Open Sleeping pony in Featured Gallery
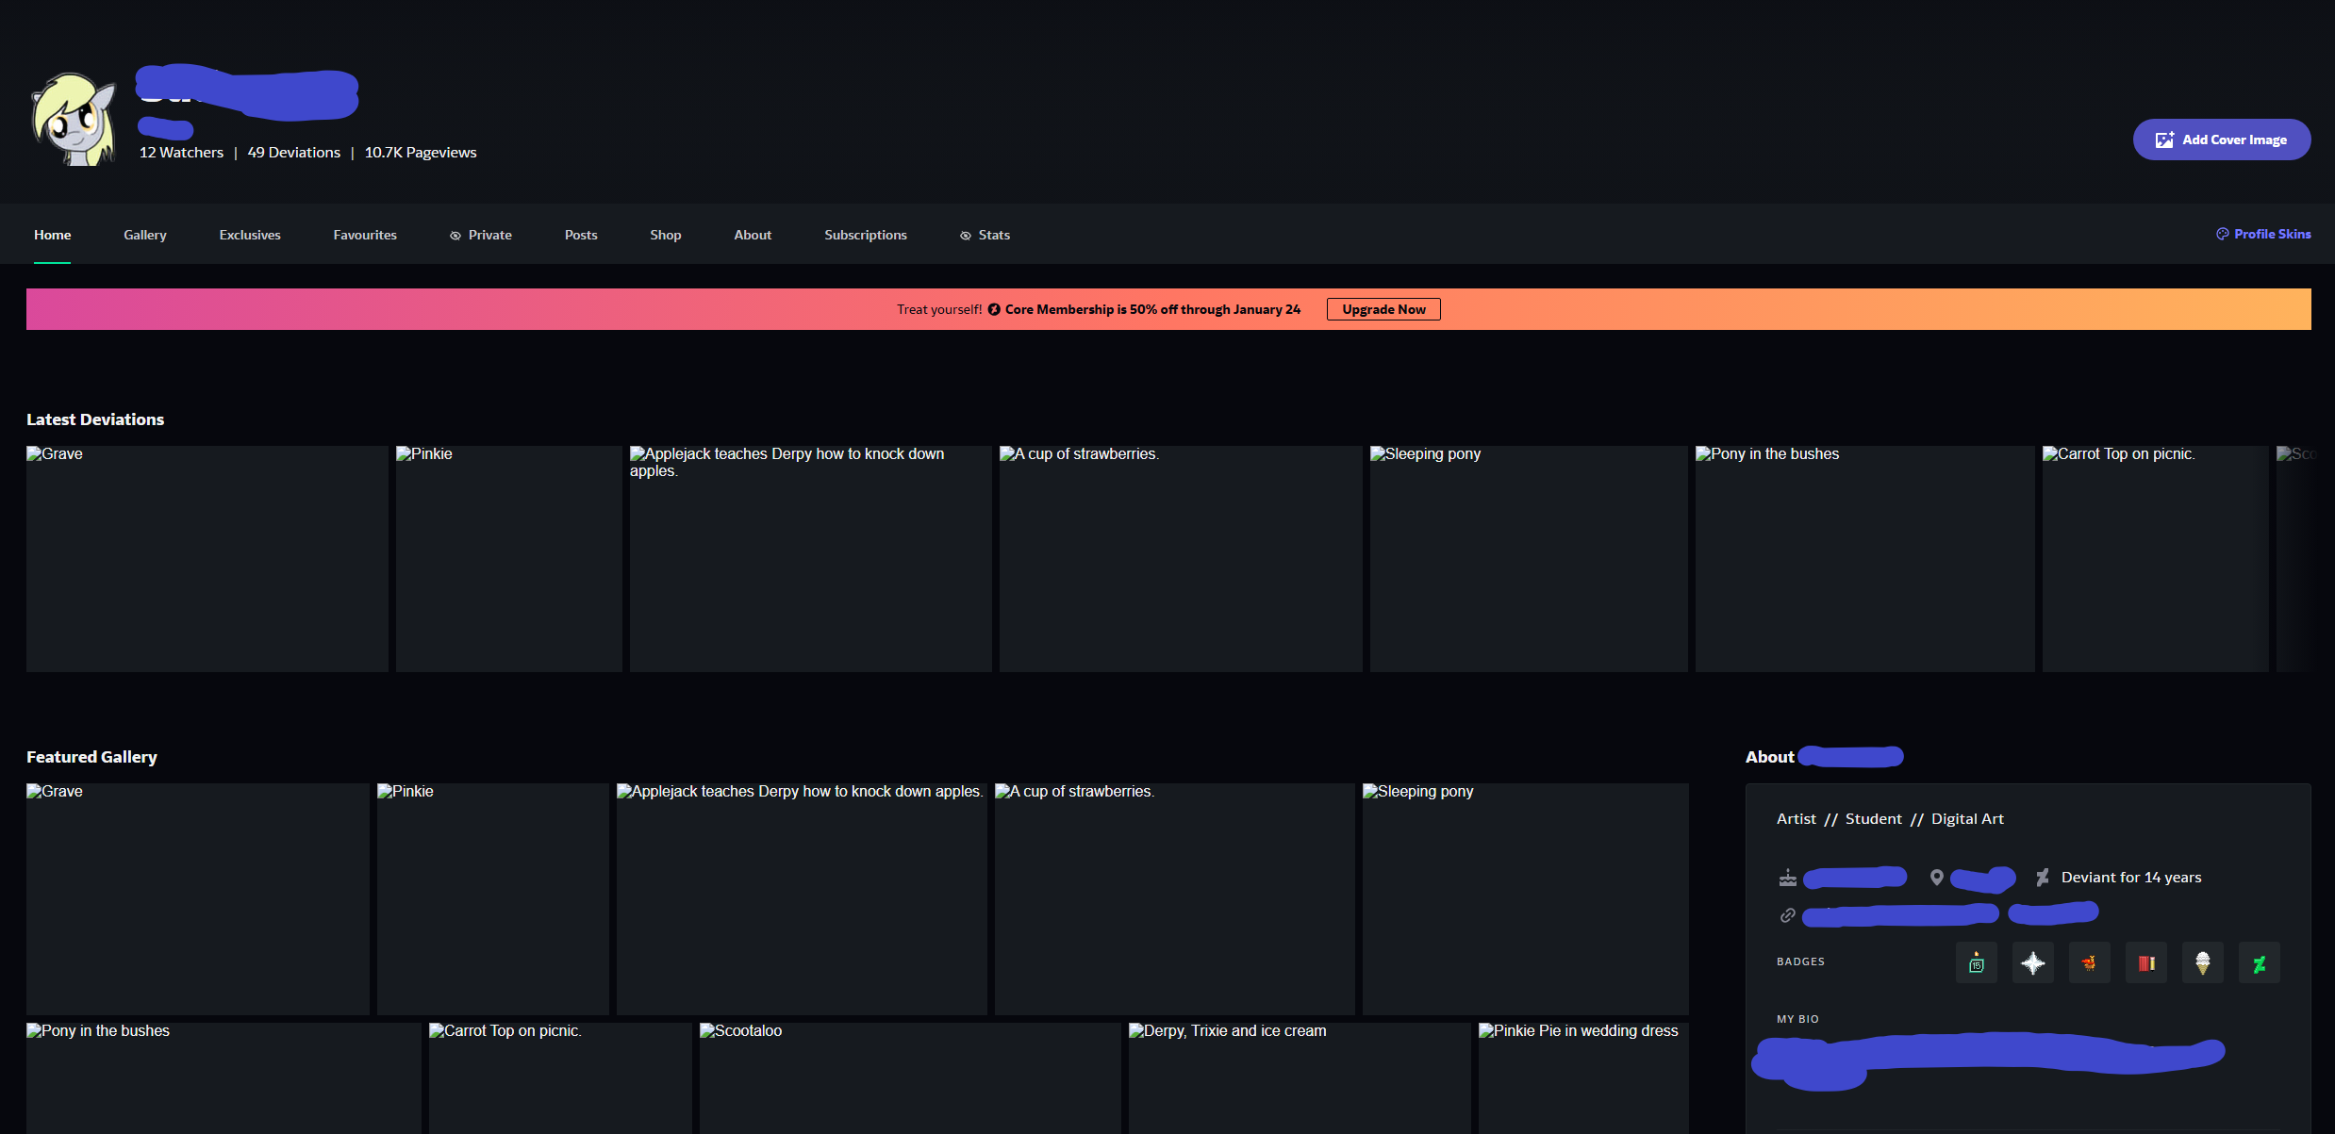The image size is (2335, 1134). coord(1526,899)
